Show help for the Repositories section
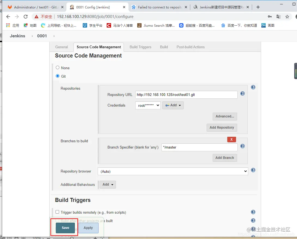This screenshot has height=239, width=297. [253, 87]
